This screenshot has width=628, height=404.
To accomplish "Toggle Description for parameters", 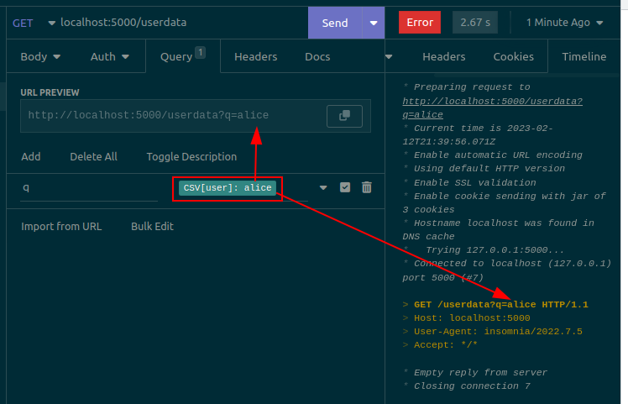I will pos(191,156).
